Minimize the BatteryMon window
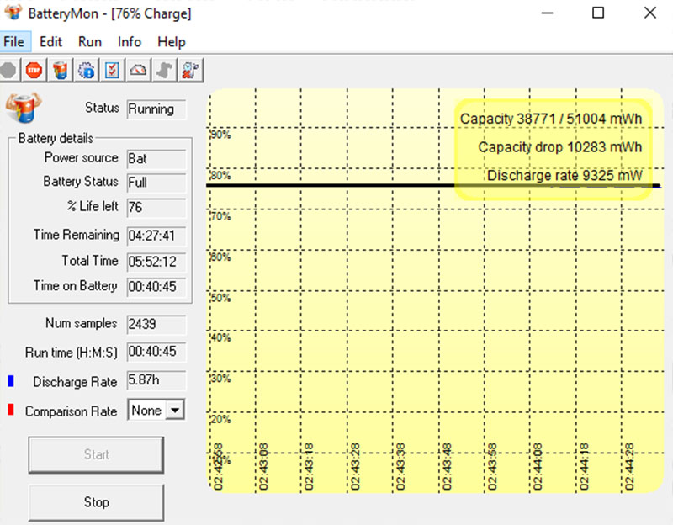Screen dimensions: 673x525 (x=547, y=13)
